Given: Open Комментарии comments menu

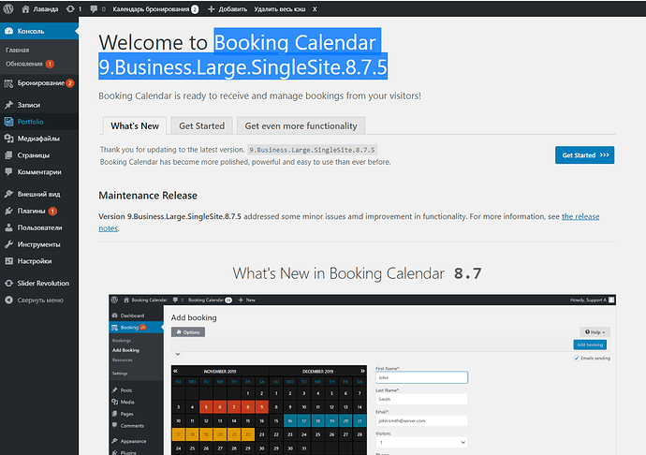Looking at the screenshot, I should (39, 172).
